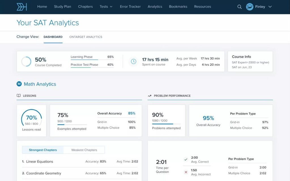Switch to Weakest Chapters
The width and height of the screenshot is (290, 181).
click(84, 150)
